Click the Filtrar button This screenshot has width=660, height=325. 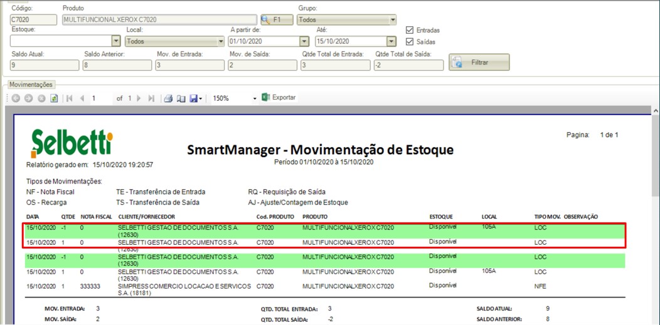[479, 62]
